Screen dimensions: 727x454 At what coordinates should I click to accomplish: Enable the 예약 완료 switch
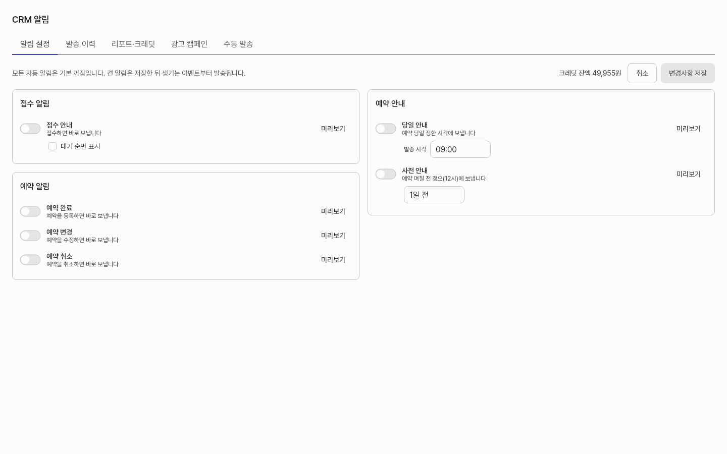(x=30, y=211)
